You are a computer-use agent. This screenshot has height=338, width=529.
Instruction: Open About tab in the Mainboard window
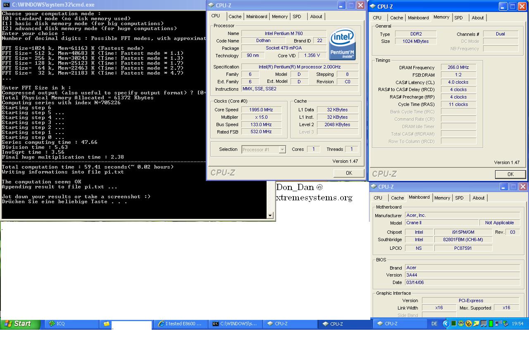click(x=479, y=198)
